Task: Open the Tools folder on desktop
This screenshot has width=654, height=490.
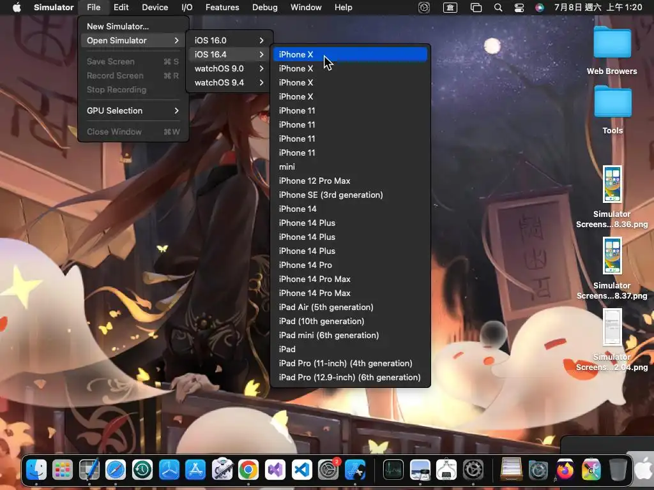Action: [x=612, y=110]
